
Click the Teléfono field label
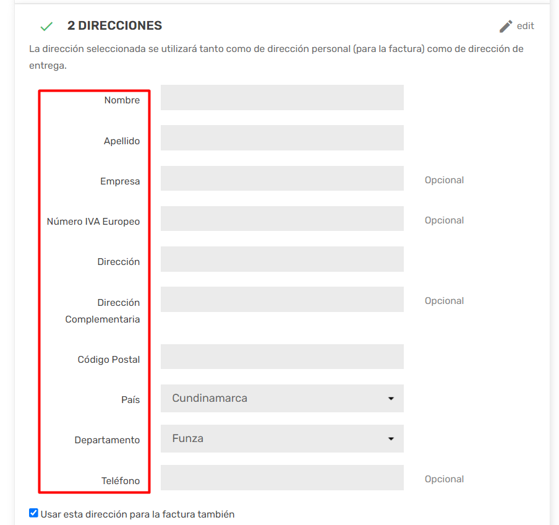click(x=121, y=481)
